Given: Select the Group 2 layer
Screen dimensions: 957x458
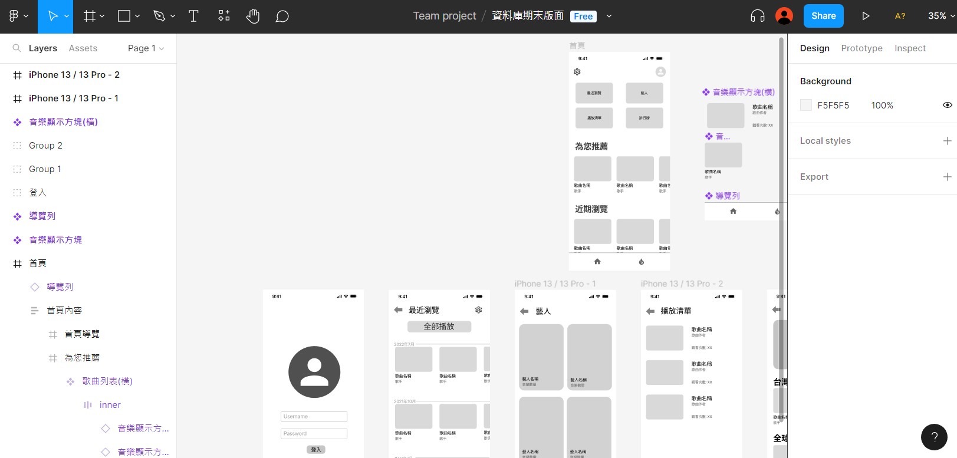Looking at the screenshot, I should [45, 146].
